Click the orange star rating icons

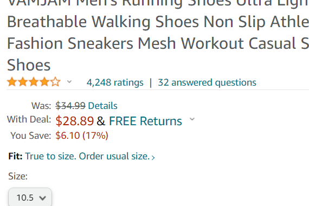click(34, 82)
